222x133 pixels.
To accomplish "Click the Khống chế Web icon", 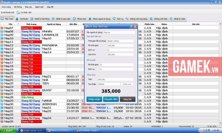I will tap(151, 19).
